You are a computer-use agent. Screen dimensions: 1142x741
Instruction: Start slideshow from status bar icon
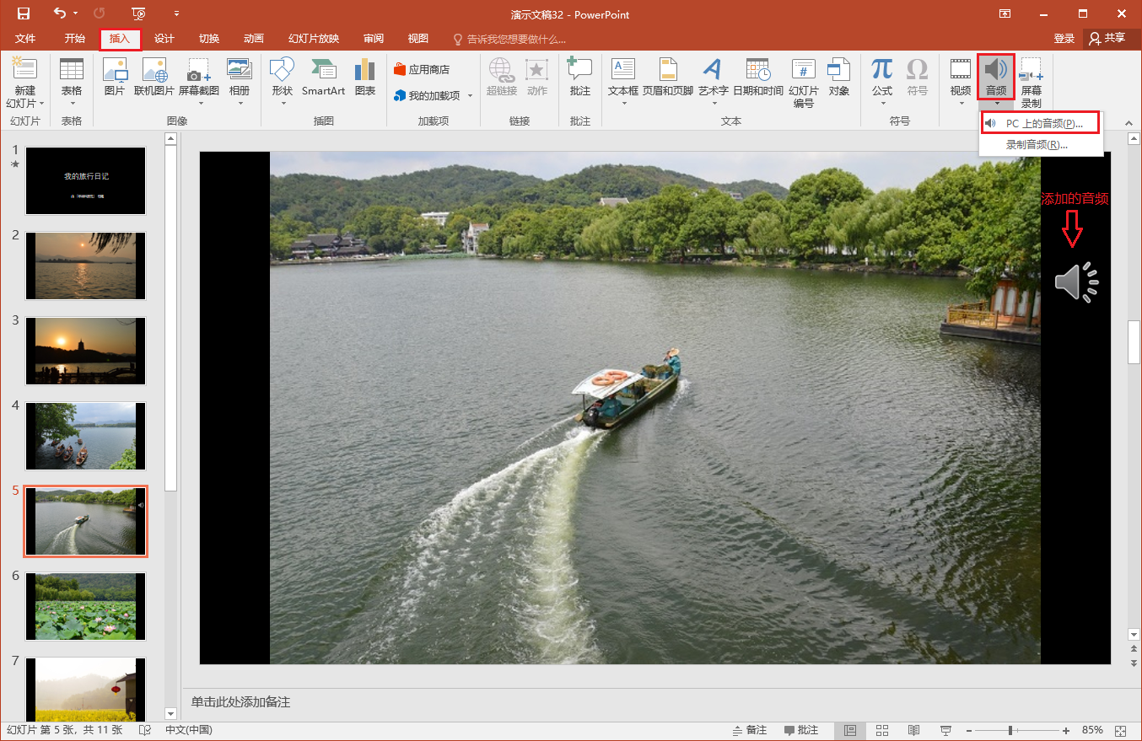coord(945,730)
